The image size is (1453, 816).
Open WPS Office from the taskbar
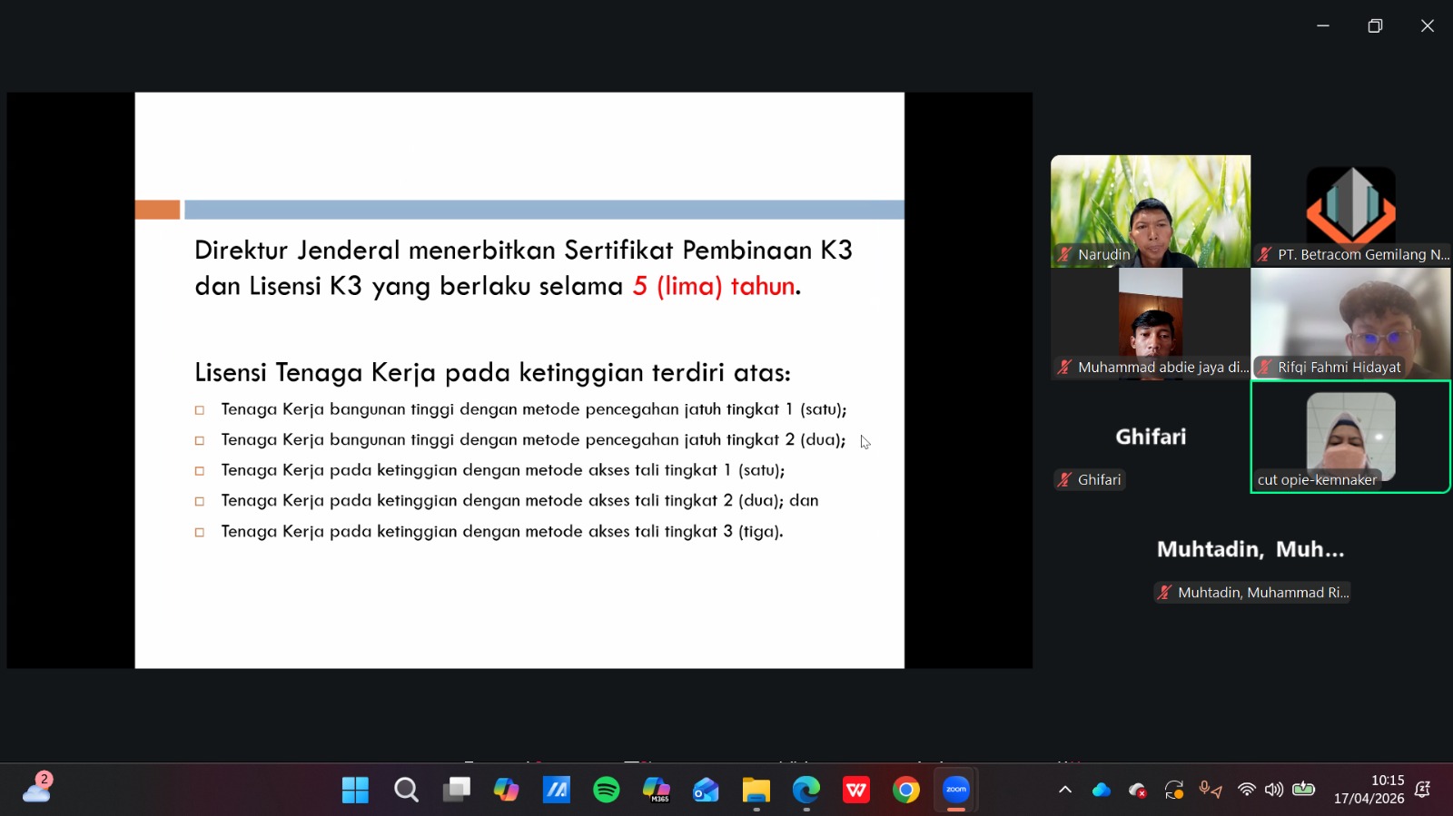(855, 790)
